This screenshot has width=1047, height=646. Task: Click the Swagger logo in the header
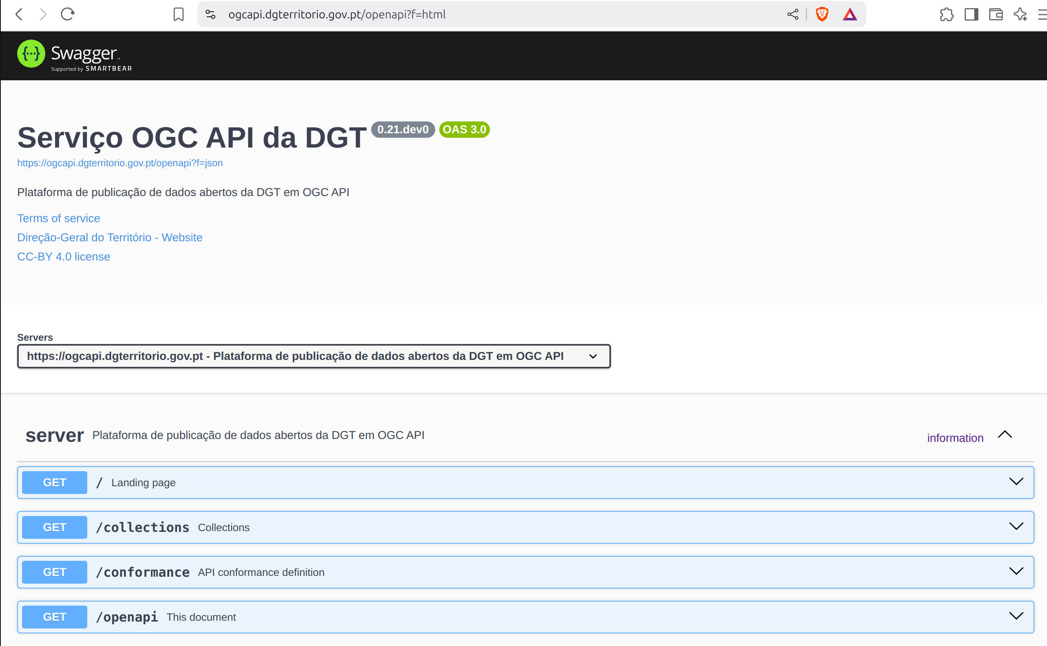74,55
